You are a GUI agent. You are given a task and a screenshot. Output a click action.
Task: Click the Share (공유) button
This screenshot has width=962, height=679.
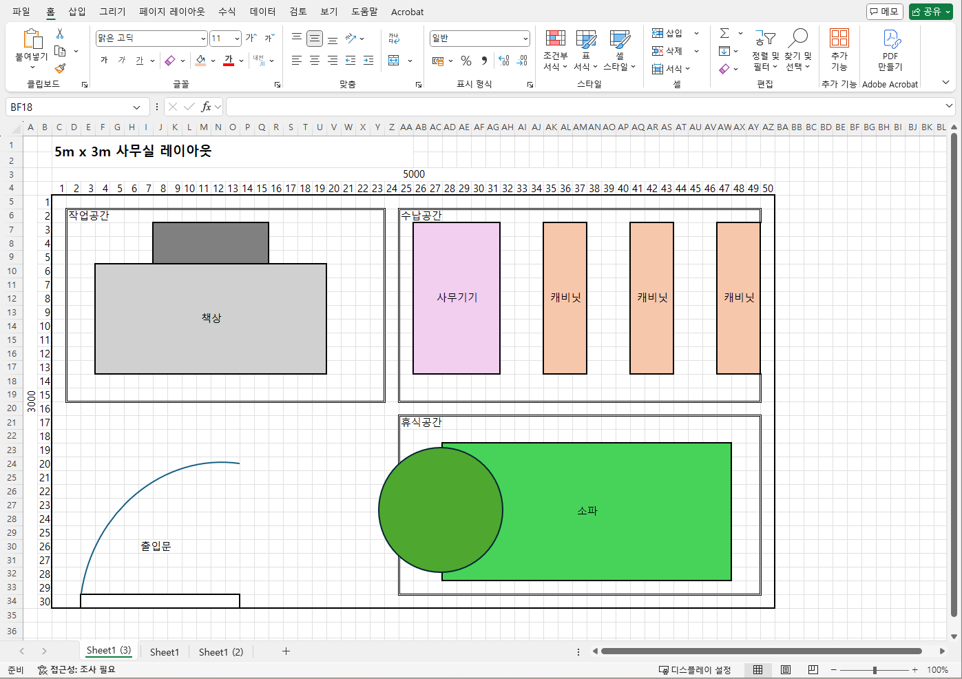(x=930, y=12)
